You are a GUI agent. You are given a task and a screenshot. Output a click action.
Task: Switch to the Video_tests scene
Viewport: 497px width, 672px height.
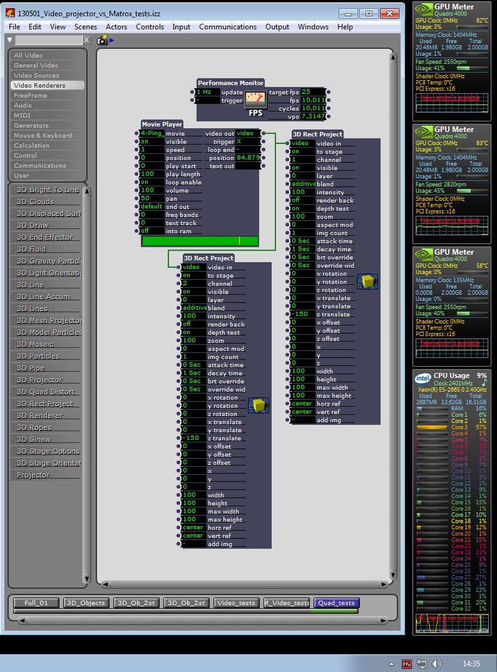236,603
